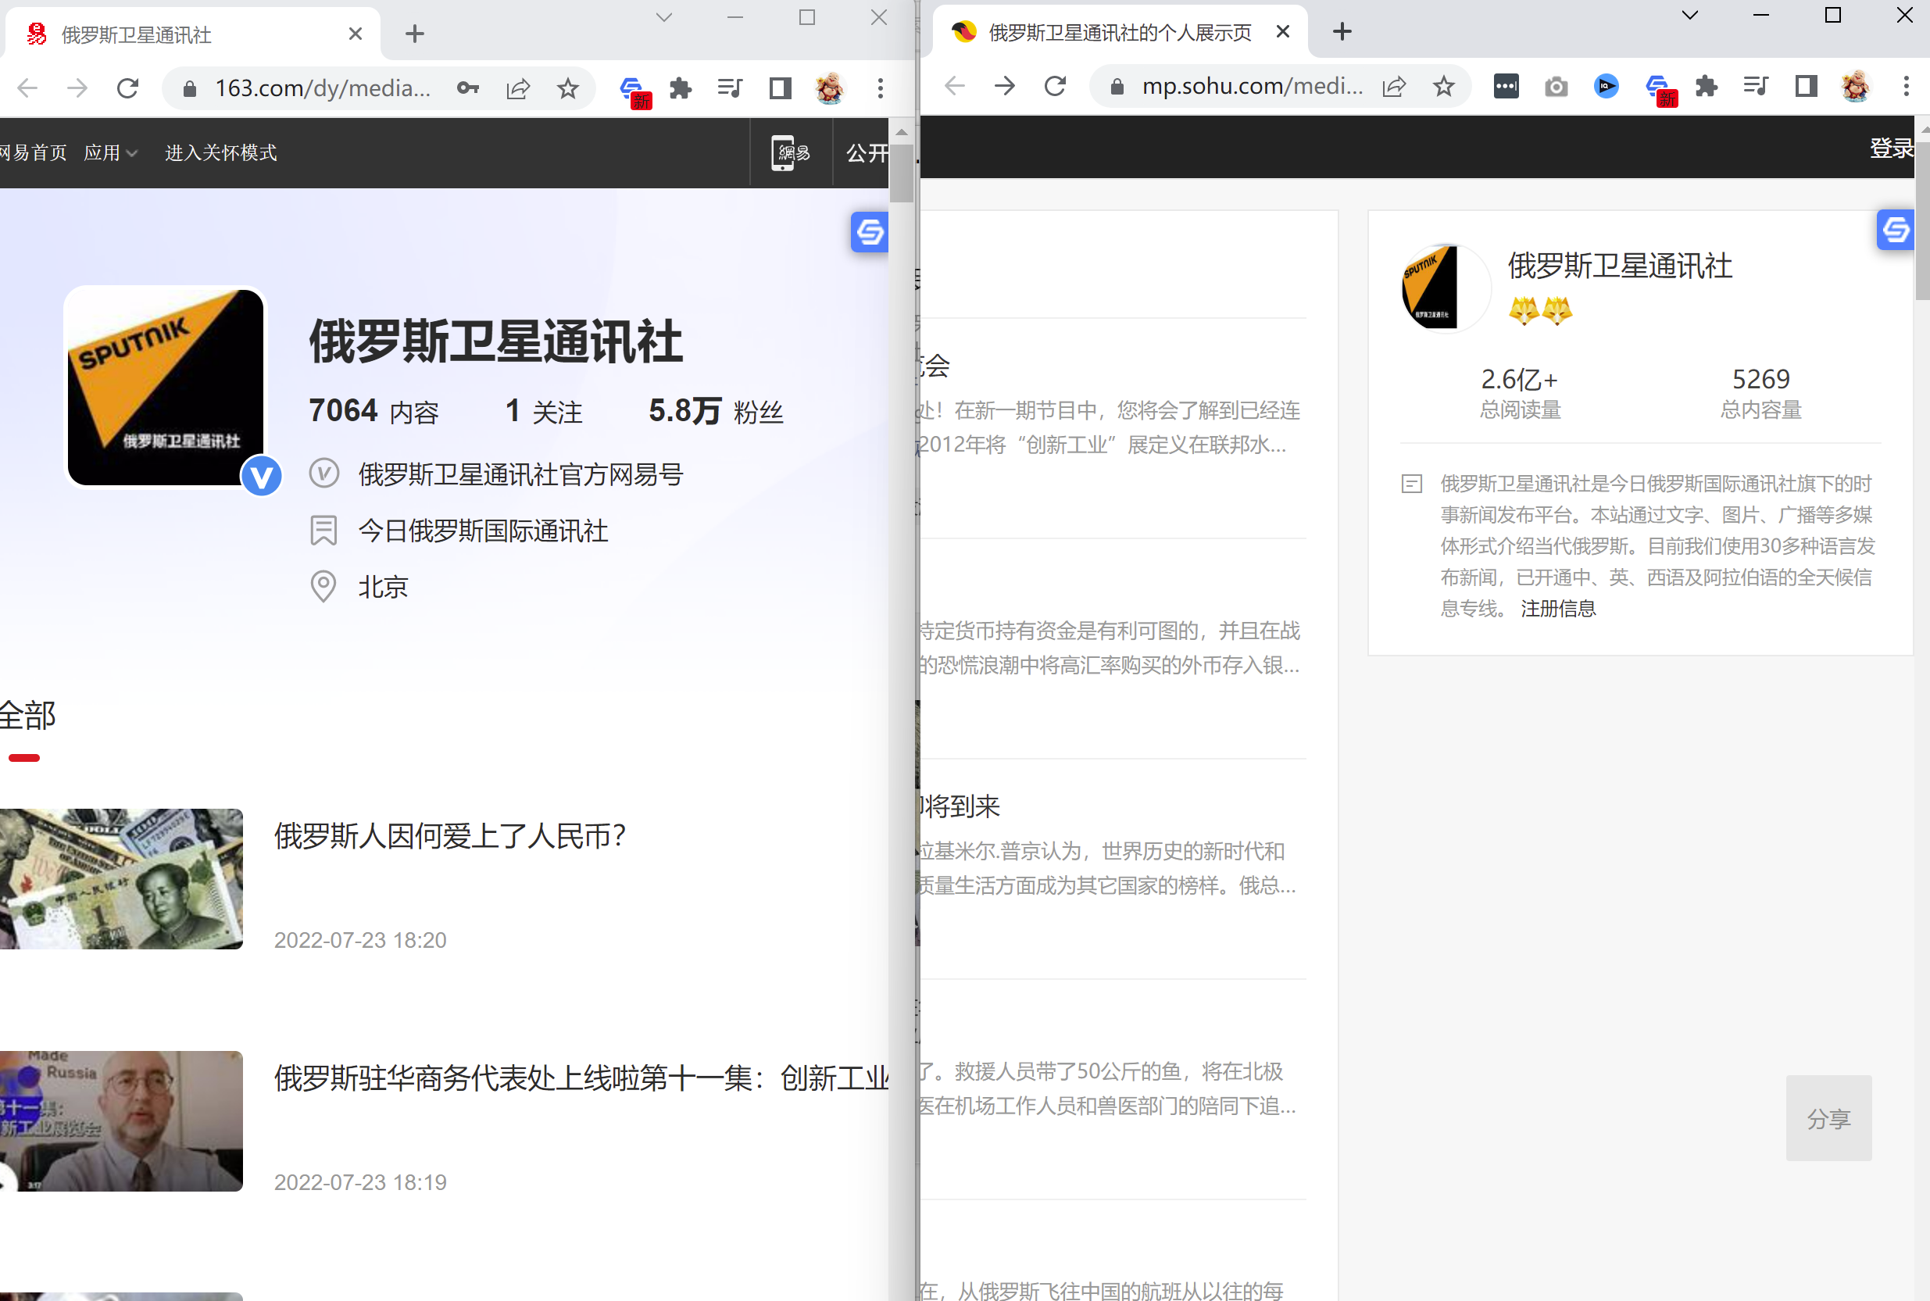Click 登录 on the sohu page
This screenshot has width=1930, height=1301.
pos(1891,148)
